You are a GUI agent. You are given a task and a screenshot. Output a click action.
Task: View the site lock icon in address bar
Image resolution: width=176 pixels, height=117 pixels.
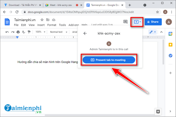[x=25, y=12]
